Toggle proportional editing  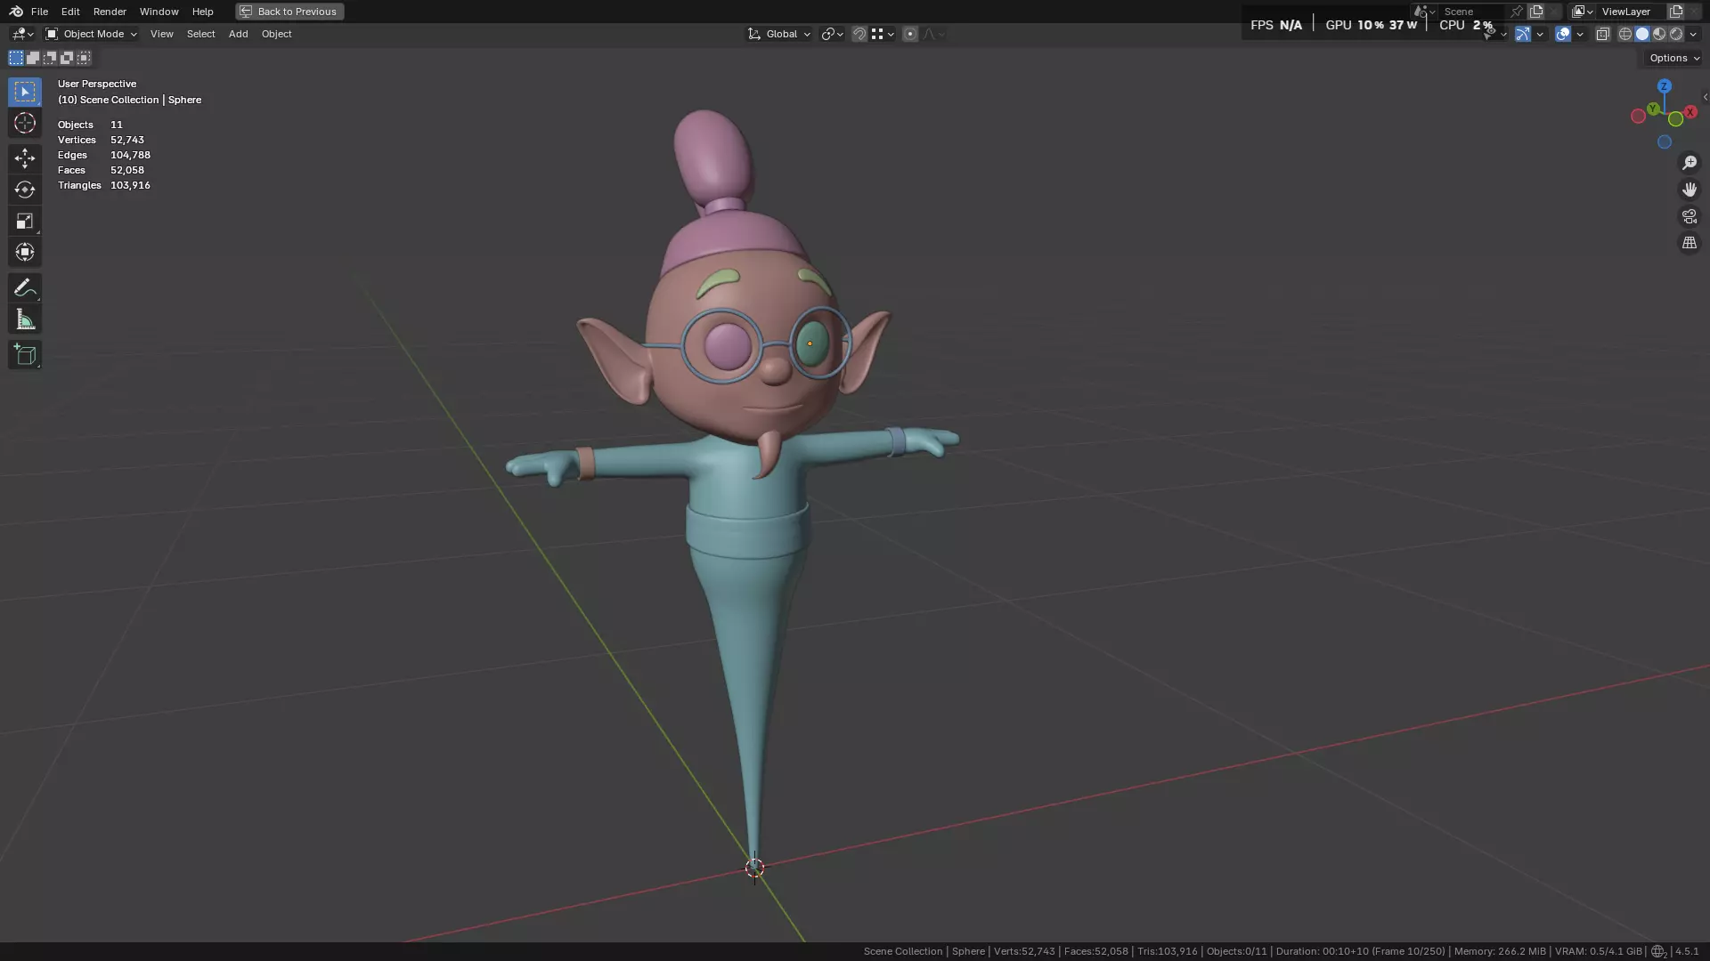909,34
